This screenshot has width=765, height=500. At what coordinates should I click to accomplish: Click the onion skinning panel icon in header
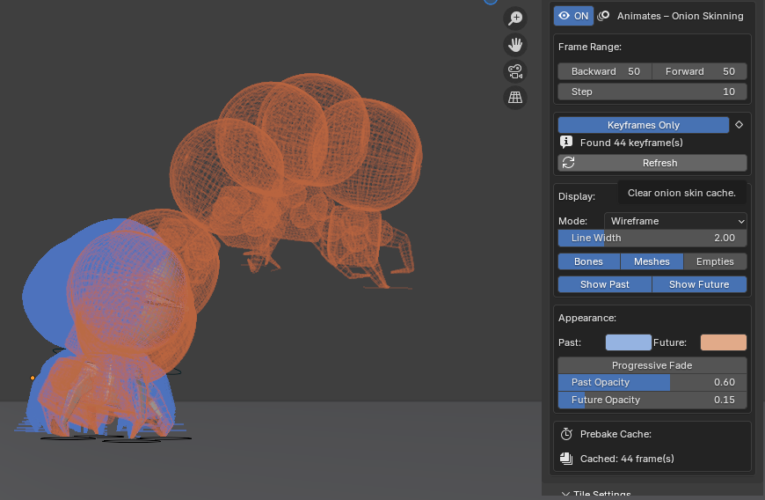[x=604, y=16]
